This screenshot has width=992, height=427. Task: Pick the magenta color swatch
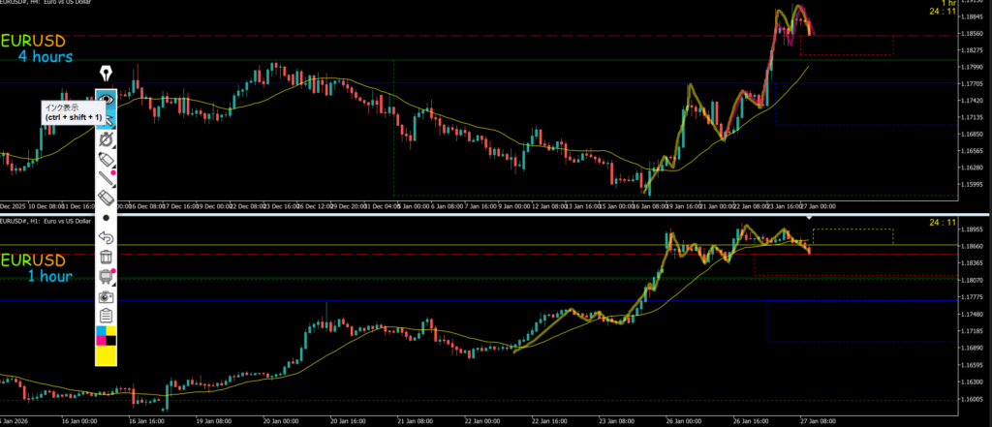coord(101,341)
